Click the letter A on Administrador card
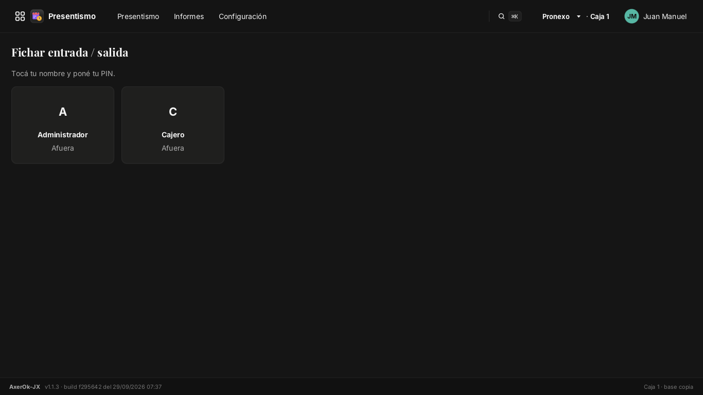703x395 pixels. click(x=63, y=112)
